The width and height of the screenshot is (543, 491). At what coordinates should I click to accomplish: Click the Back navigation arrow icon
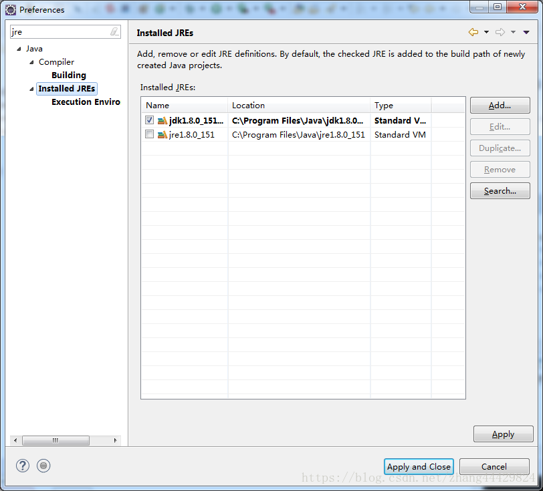(473, 32)
